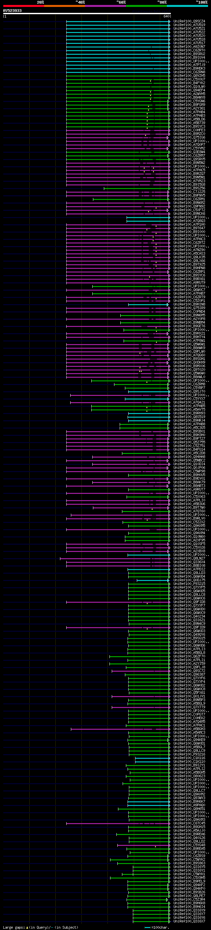Screen dimensions: 211x930
Task: Select the label UniRef100_C5YYX7
Action: click(x=189, y=399)
